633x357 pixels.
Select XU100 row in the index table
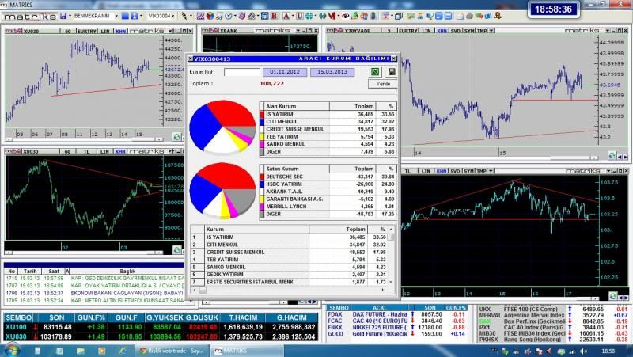pyautogui.click(x=161, y=327)
